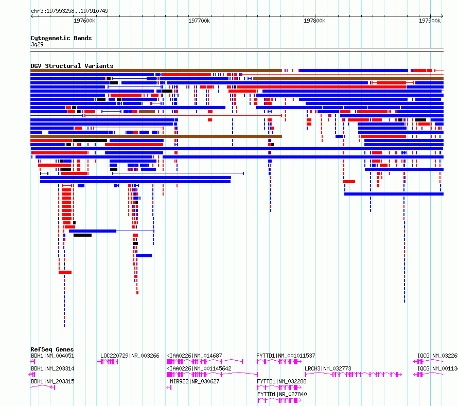Click gene label BDH1|NM_203315
This screenshot has height=406, width=458.
click(x=52, y=381)
